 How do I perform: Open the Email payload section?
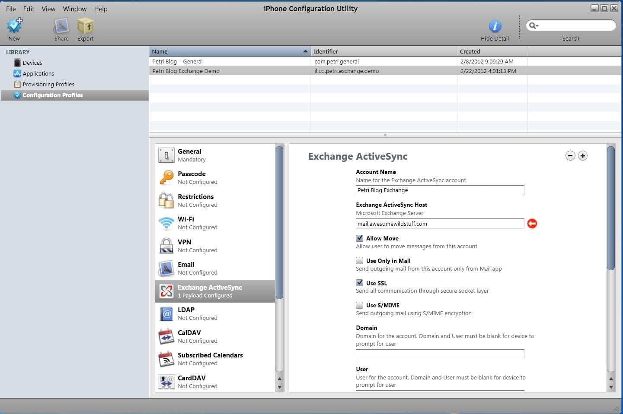pos(215,268)
